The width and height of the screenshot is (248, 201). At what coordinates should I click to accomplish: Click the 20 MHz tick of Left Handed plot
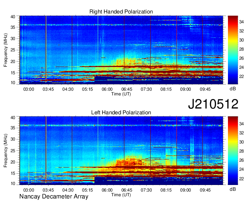[x=13, y=162]
